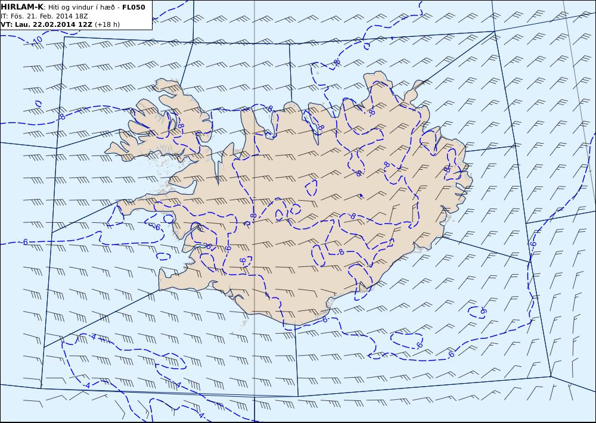Click the 10 isotherm contour label
596x423 pixels.
coord(37,41)
